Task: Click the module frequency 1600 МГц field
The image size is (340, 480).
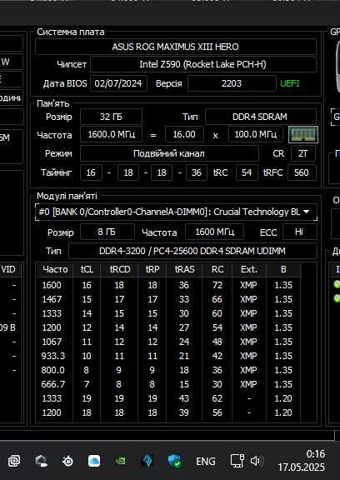Action: point(214,232)
